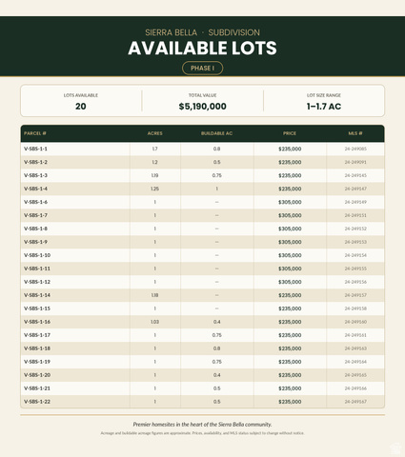
Task: Click the PHASE I pill button
Action: click(202, 68)
